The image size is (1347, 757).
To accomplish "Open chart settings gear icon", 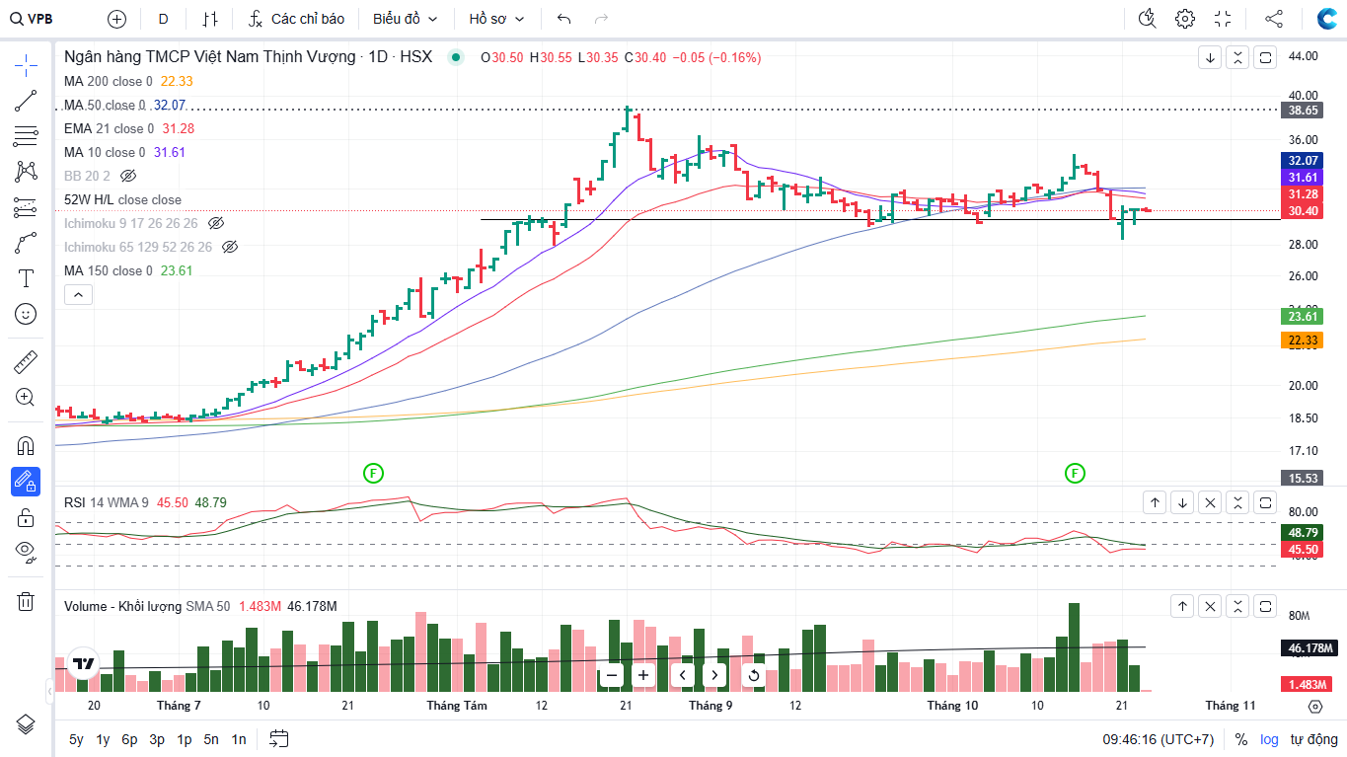I will click(1184, 19).
